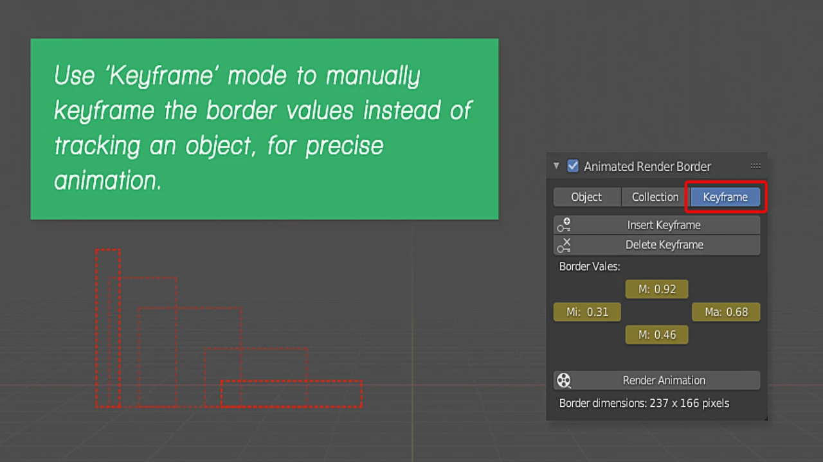823x462 pixels.
Task: Collapse the Animated Render Border panel triangle
Action: click(x=557, y=166)
